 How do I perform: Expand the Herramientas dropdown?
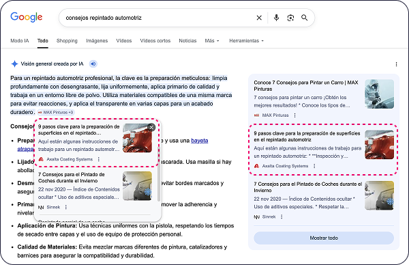click(x=247, y=41)
